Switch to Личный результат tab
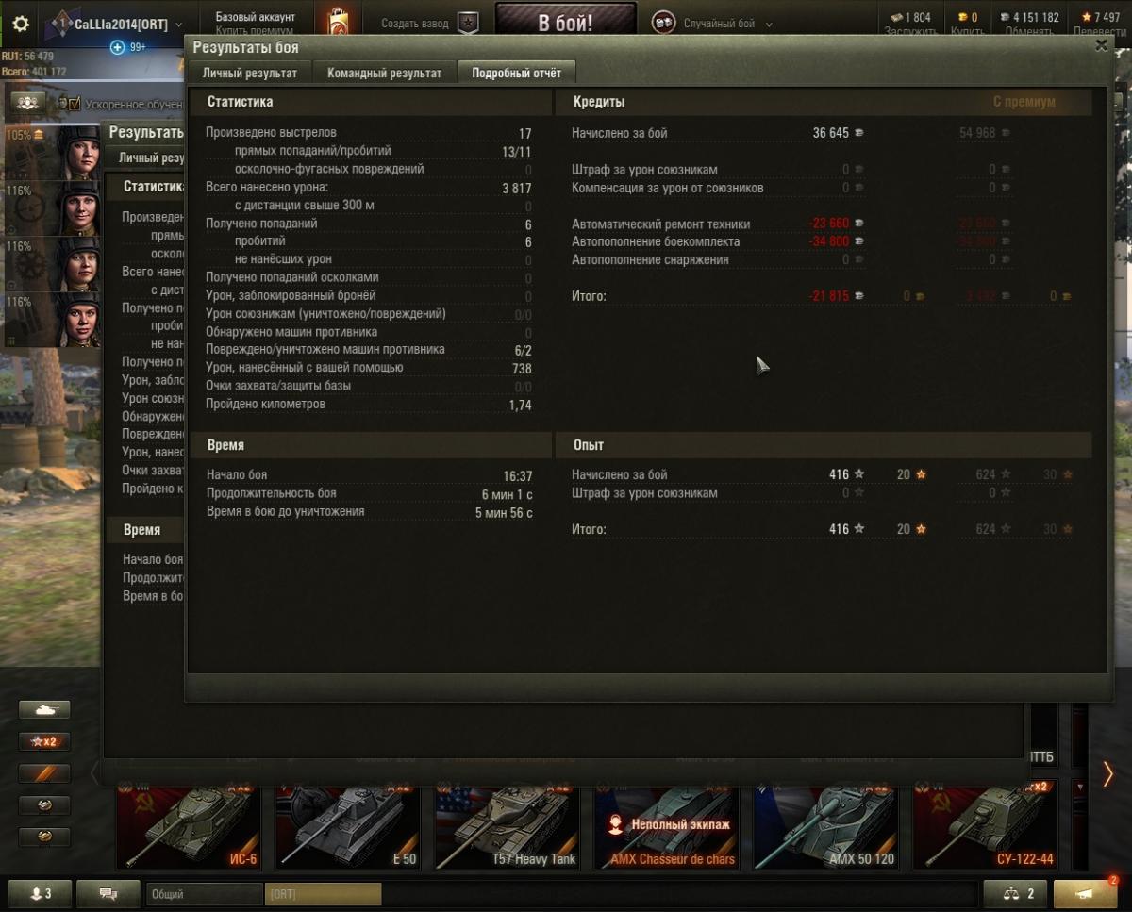 coord(250,73)
